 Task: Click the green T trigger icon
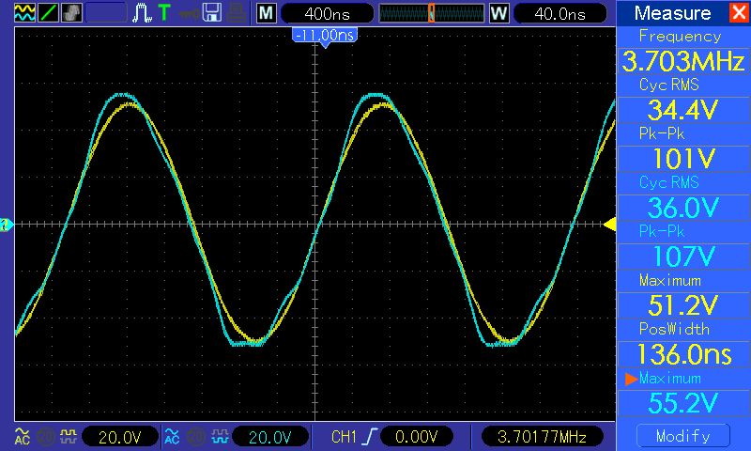[164, 13]
